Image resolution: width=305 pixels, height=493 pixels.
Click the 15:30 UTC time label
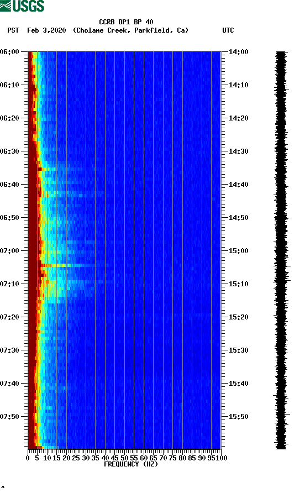pos(239,350)
